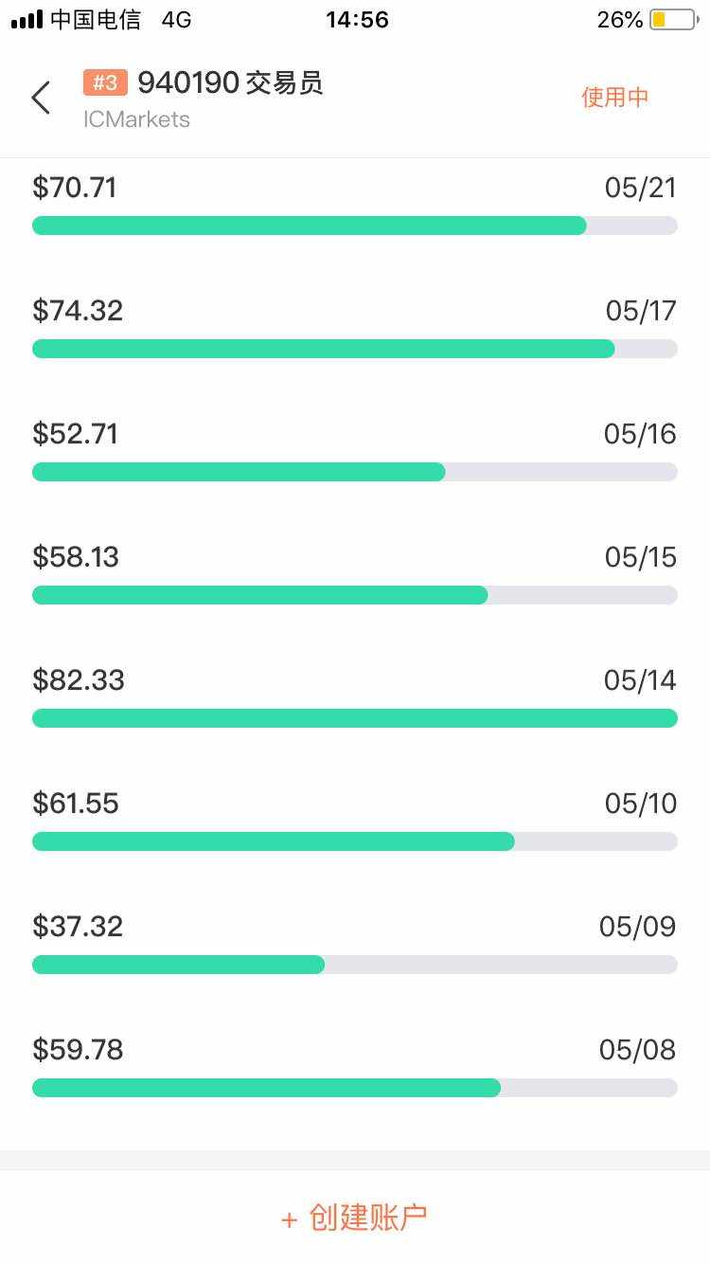The image size is (710, 1264).
Task: Tap the plus icon beside 创建账户
Action: pyautogui.click(x=289, y=1219)
